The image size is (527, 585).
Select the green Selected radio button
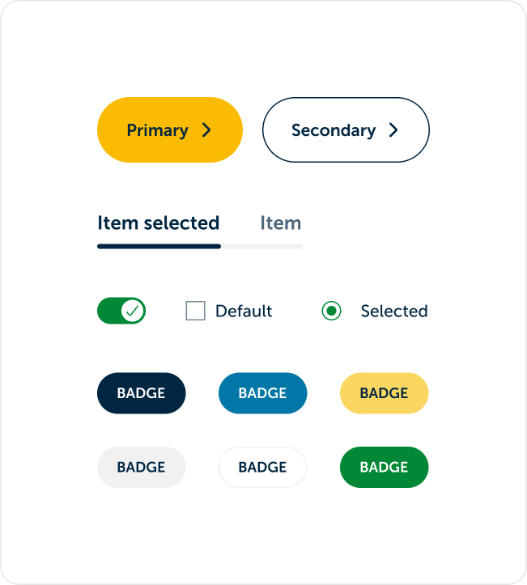[331, 311]
